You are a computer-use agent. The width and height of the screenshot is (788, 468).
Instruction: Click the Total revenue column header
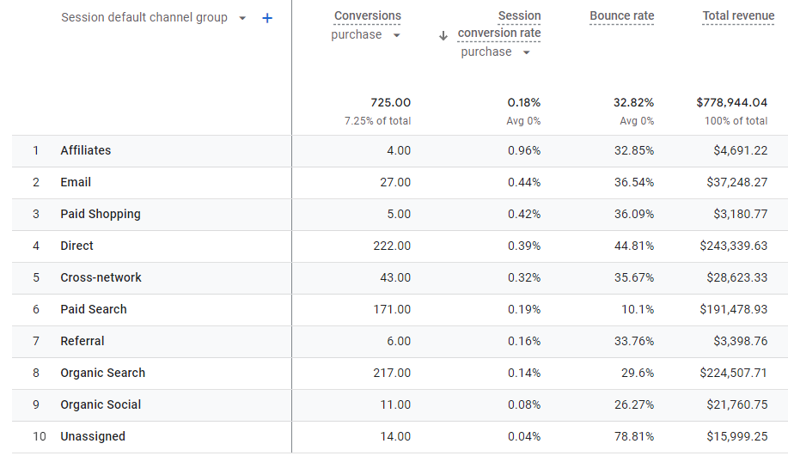tap(738, 16)
